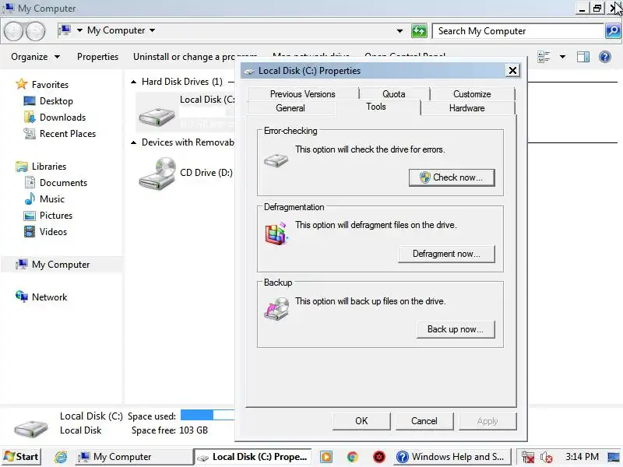Screen dimensions: 623x467
Task: Click the network tray icon with red X
Action: (528, 458)
